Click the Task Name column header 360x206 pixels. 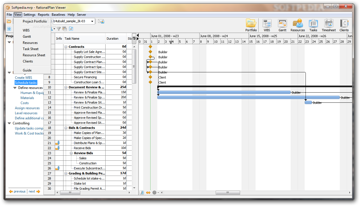[x=84, y=39]
